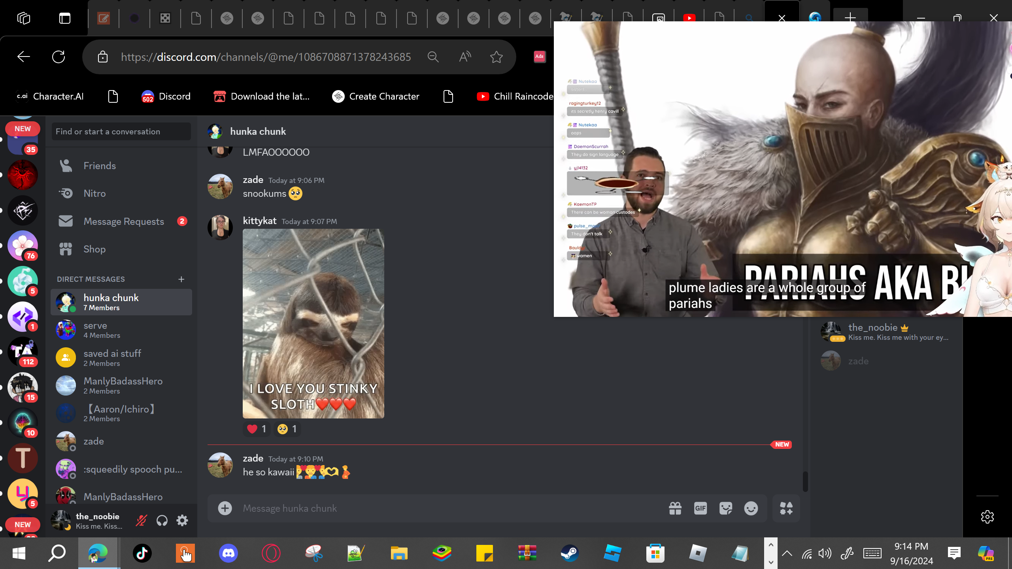Show hidden system tray icons

point(787,553)
